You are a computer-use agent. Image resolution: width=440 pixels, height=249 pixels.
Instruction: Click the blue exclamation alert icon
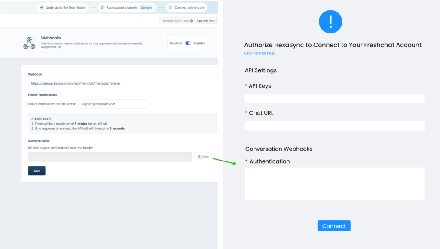pyautogui.click(x=330, y=21)
